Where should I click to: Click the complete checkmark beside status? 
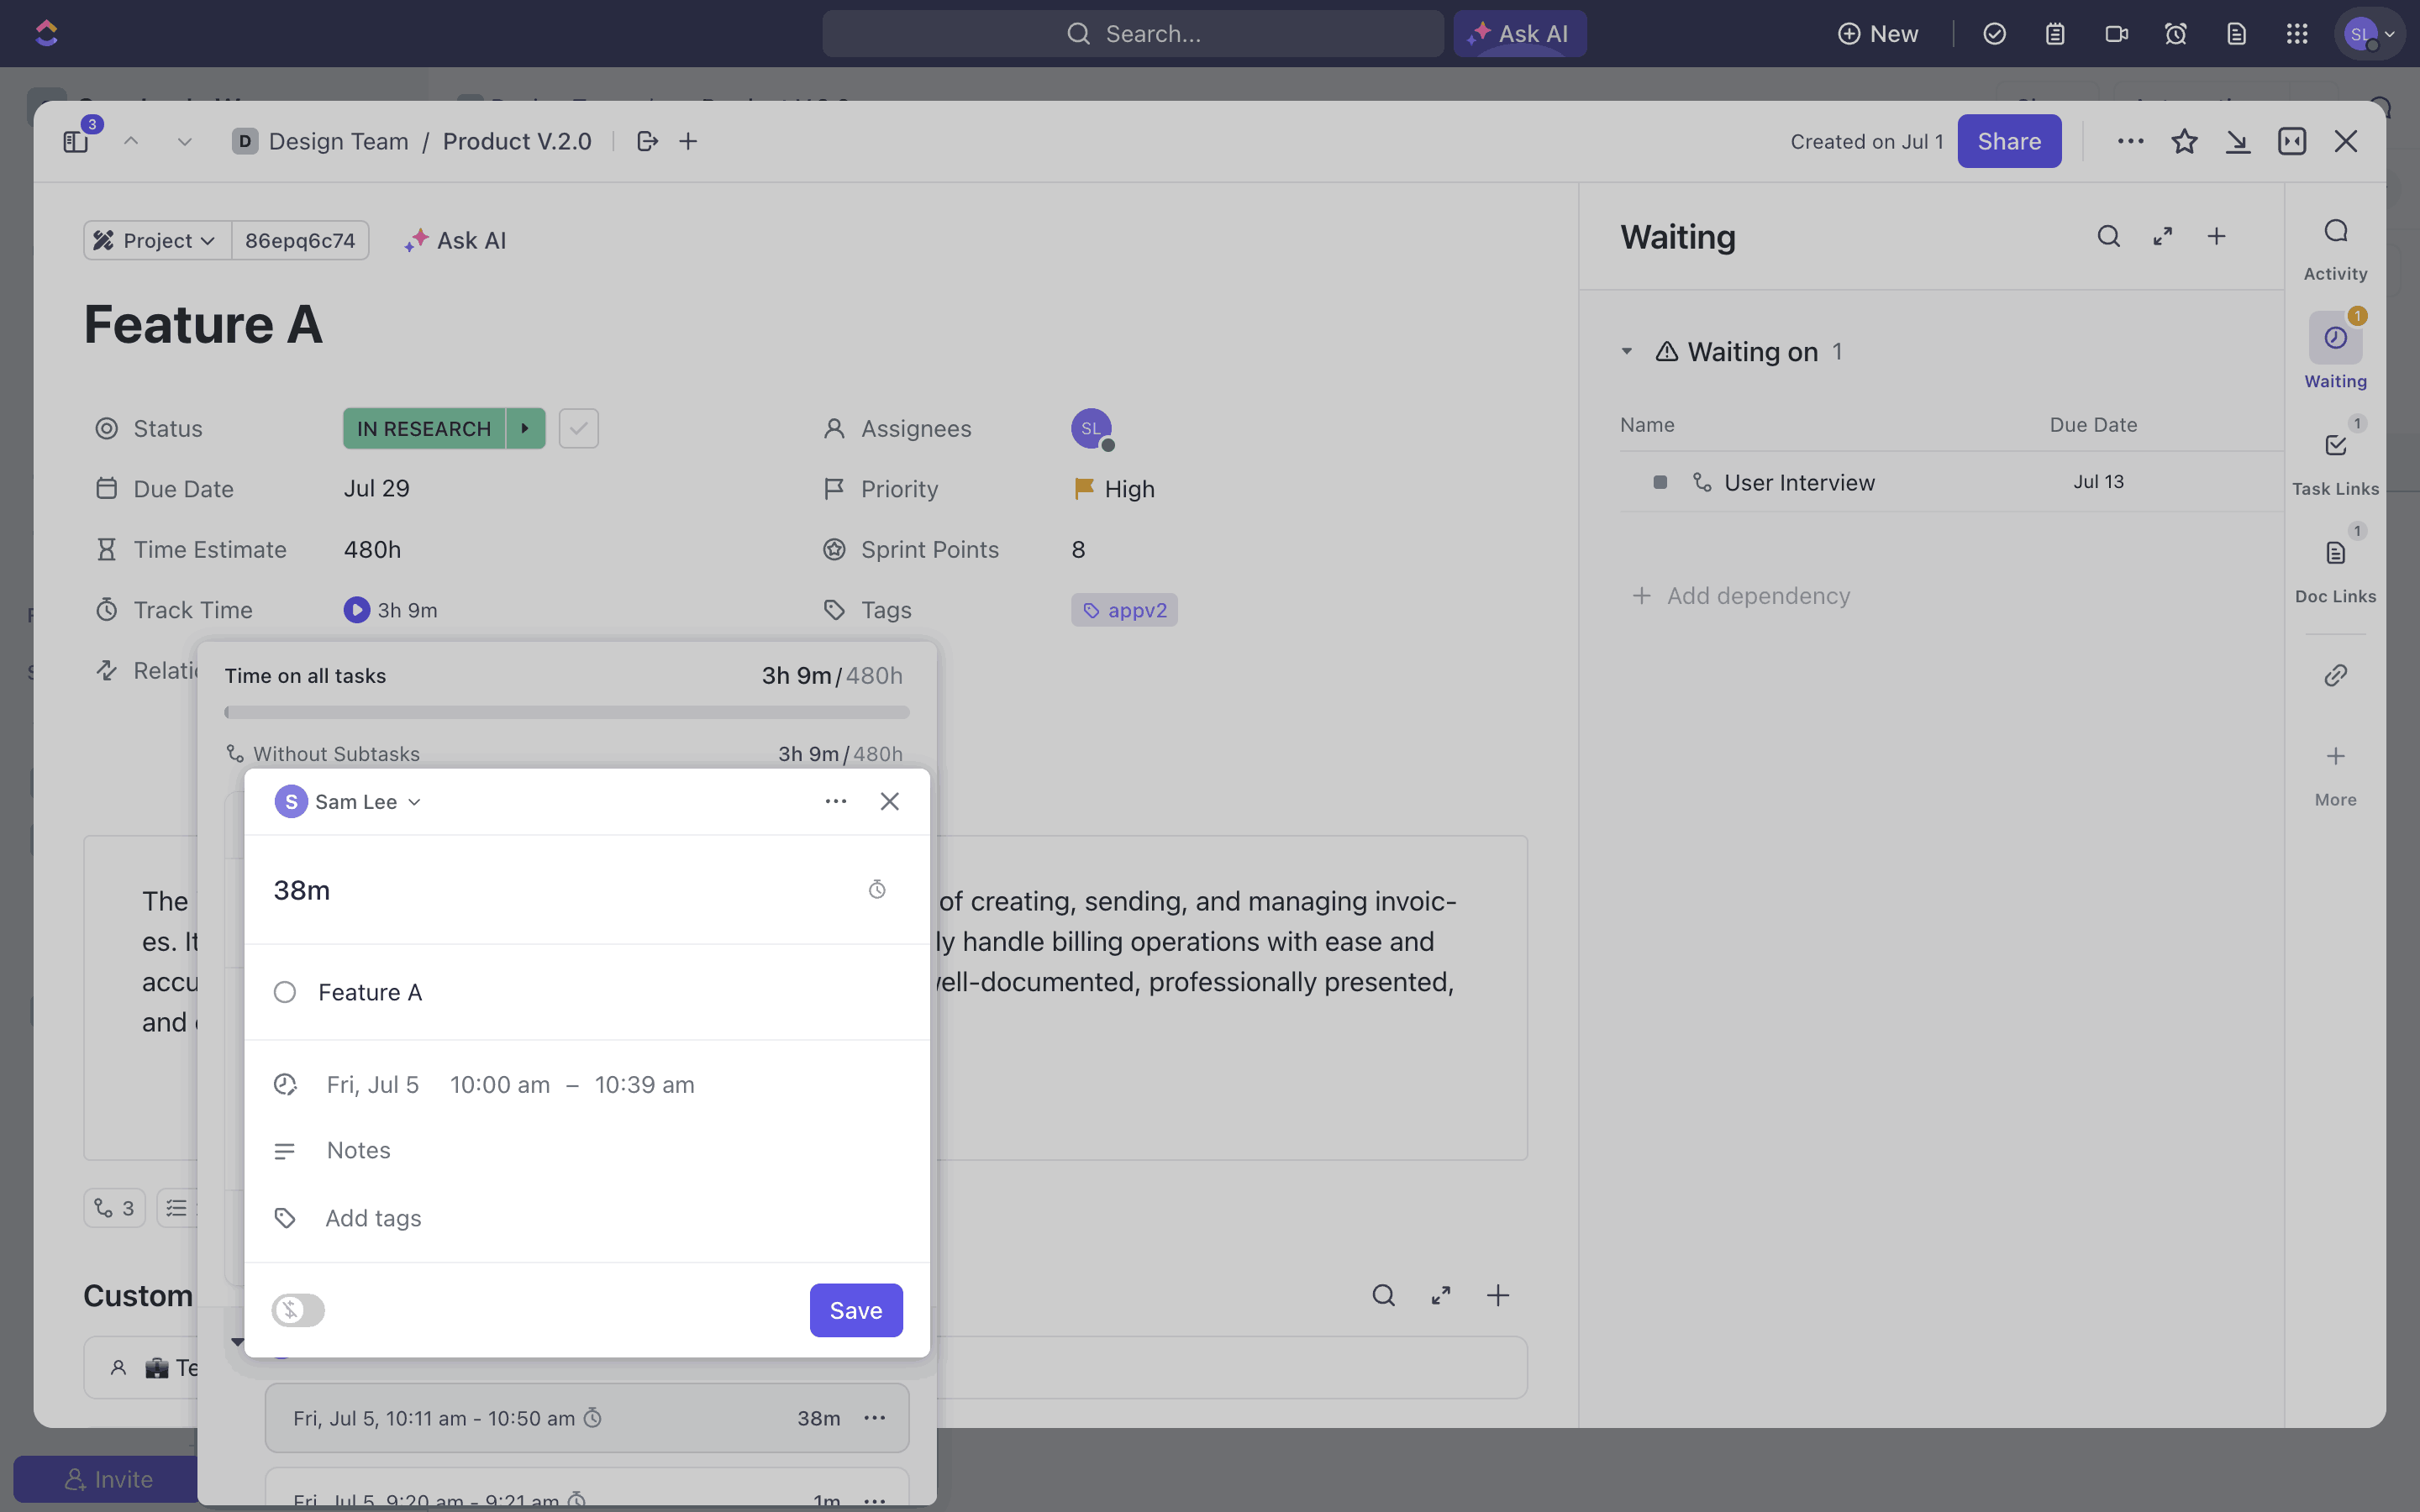click(578, 429)
